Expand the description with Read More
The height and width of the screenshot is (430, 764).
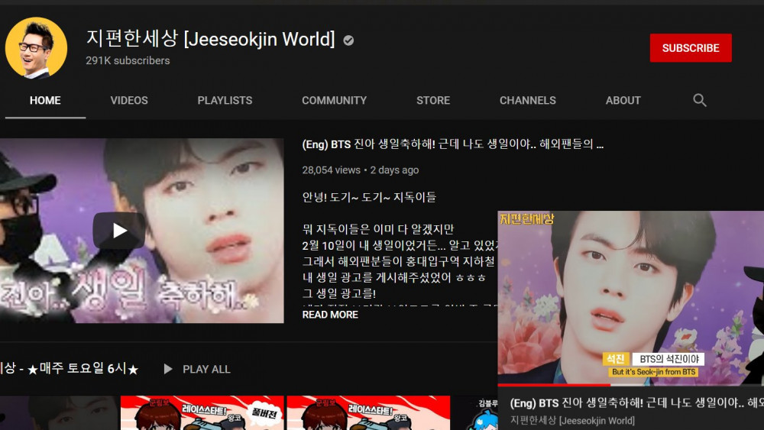coord(330,315)
